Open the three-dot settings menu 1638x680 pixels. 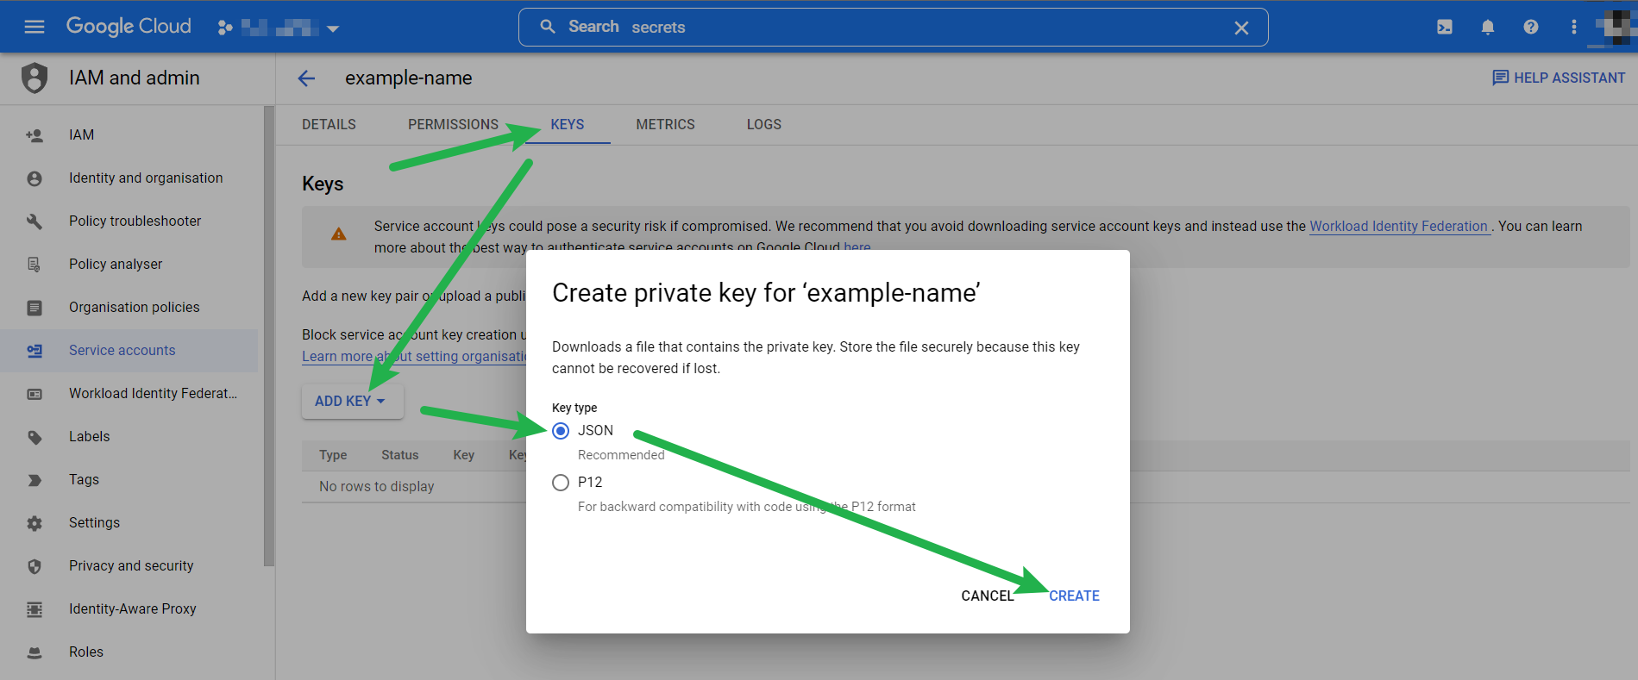[x=1574, y=27]
